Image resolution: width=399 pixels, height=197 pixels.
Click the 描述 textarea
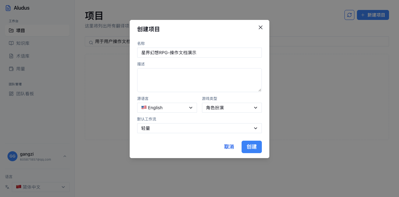(x=199, y=80)
